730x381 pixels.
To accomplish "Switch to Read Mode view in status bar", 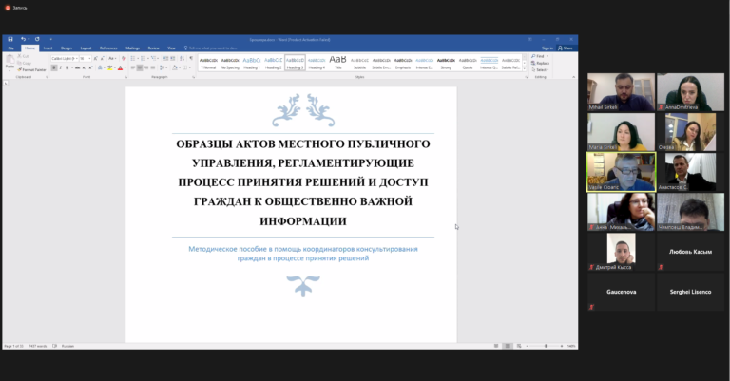I will (496, 346).
